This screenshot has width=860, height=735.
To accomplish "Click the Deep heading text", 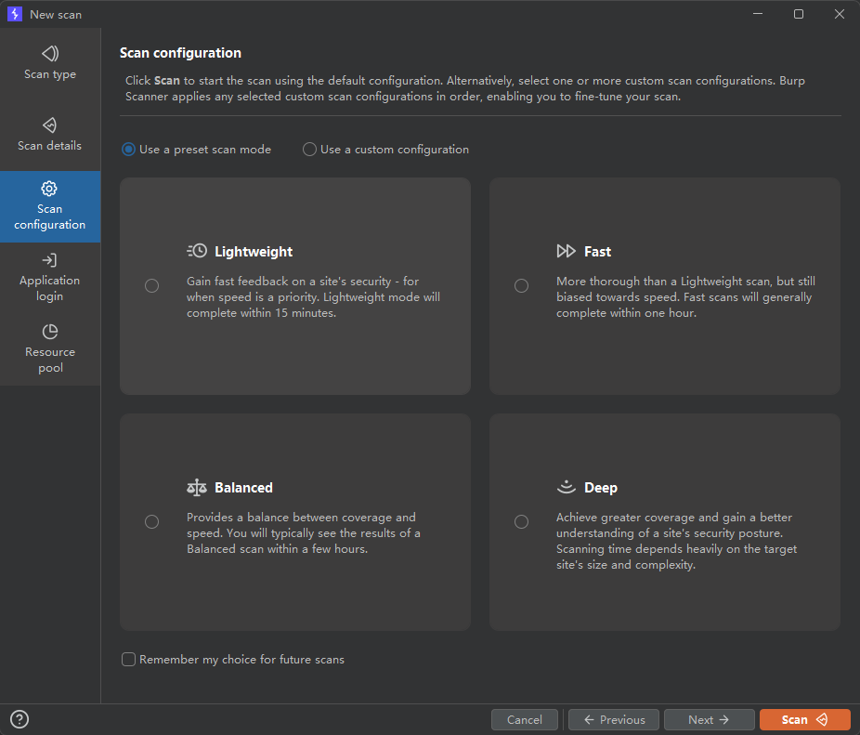I will pyautogui.click(x=601, y=488).
